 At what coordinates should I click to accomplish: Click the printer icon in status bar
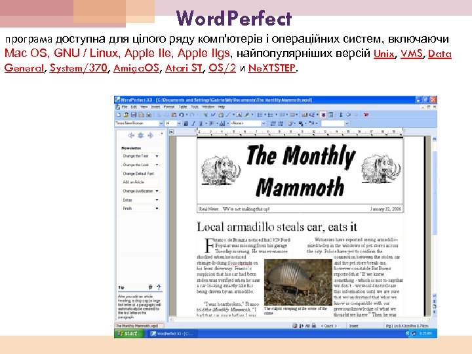pyautogui.click(x=313, y=325)
